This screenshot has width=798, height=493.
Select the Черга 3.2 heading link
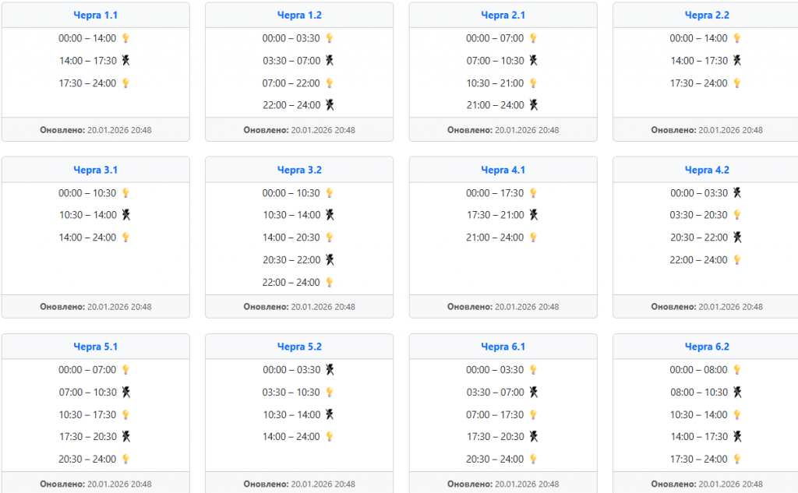pos(299,170)
